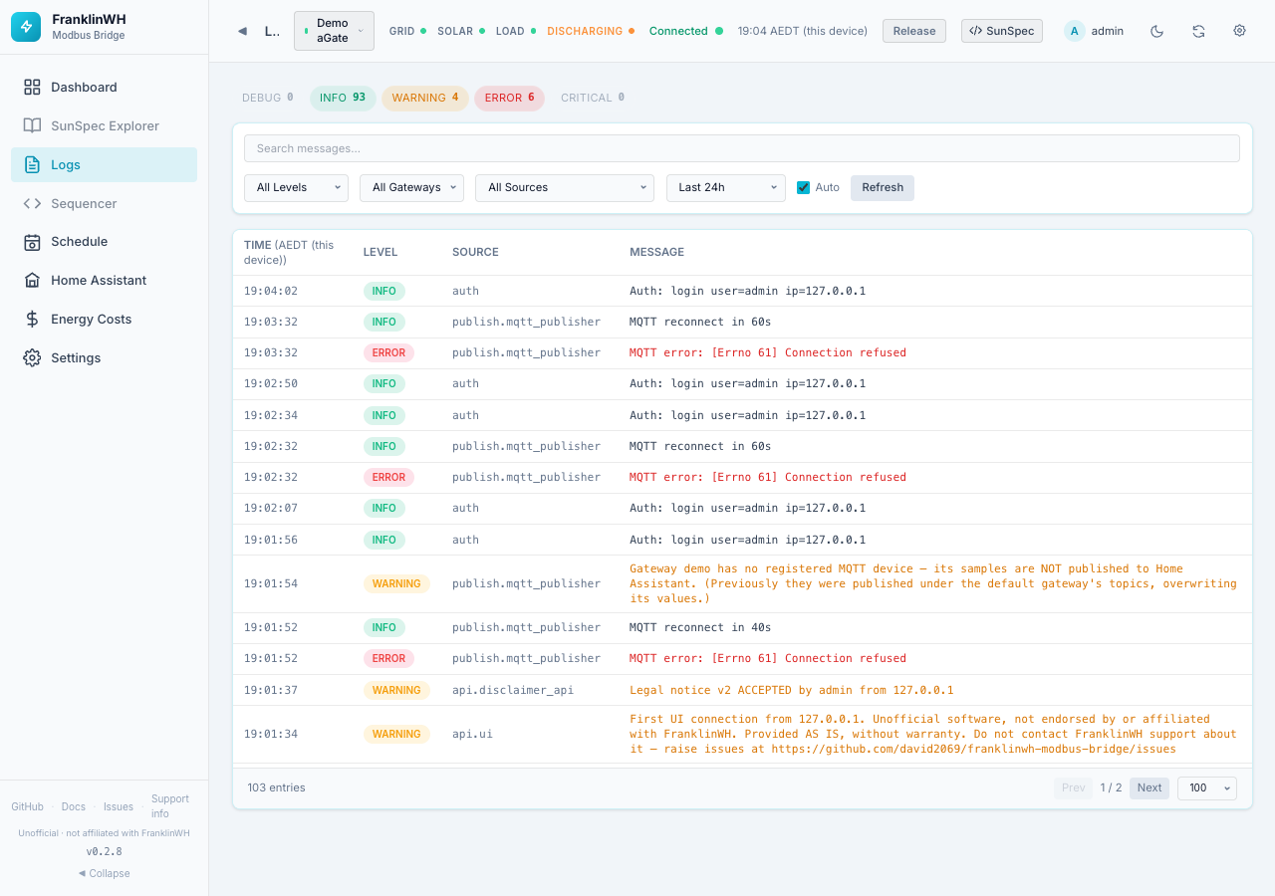Image resolution: width=1275 pixels, height=896 pixels.
Task: Open the Last 24h time range dropdown
Action: tap(726, 187)
